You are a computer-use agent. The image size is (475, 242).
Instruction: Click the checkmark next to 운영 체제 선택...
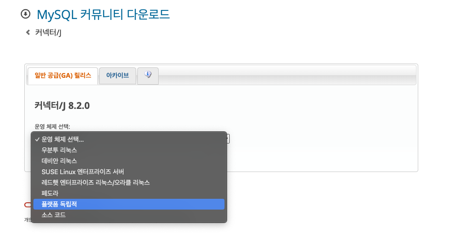coord(37,139)
